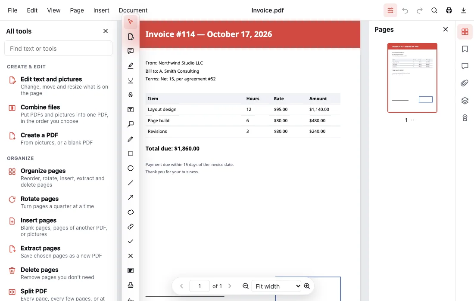Pick the freehand pencil tool
Viewport: 474px width, 301px height.
(130, 139)
